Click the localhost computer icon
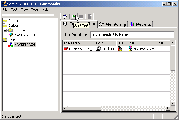This screenshot has width=179, height=120. [98, 49]
